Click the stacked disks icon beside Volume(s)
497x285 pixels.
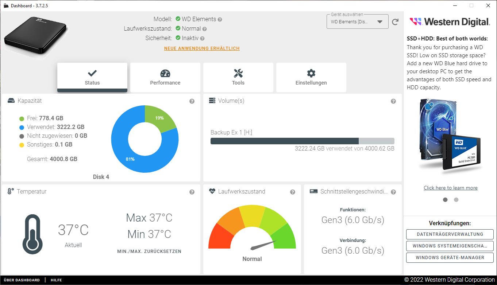coord(212,101)
